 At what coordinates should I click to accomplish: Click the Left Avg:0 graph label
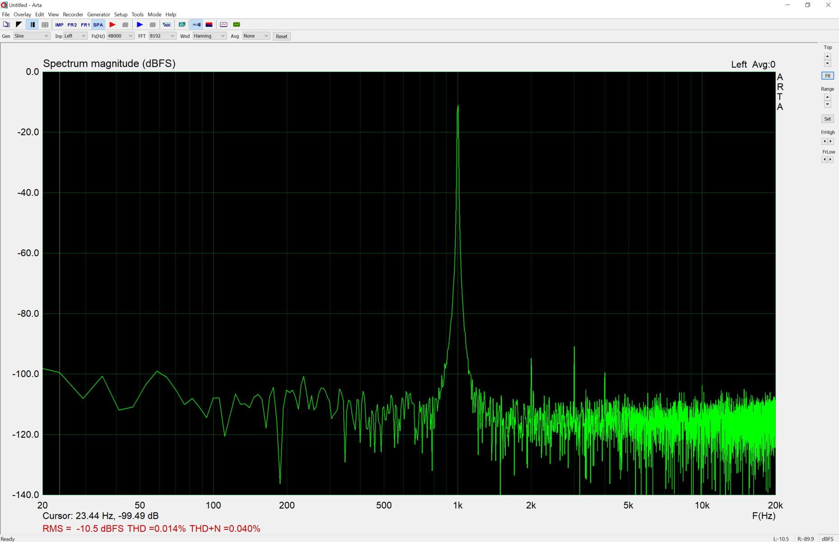point(753,65)
